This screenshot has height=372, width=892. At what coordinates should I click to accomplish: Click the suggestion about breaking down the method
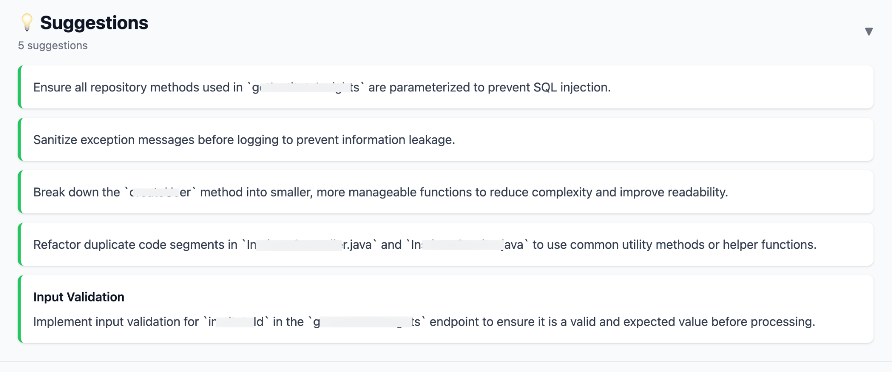tap(446, 192)
